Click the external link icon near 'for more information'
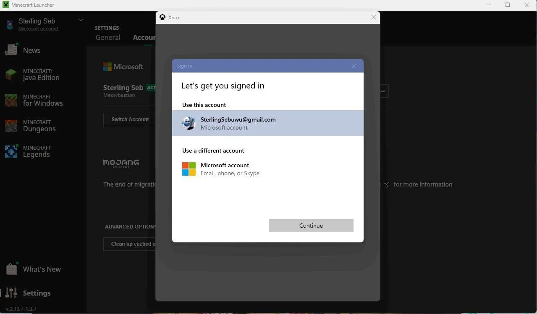This screenshot has width=537, height=314. click(x=386, y=185)
